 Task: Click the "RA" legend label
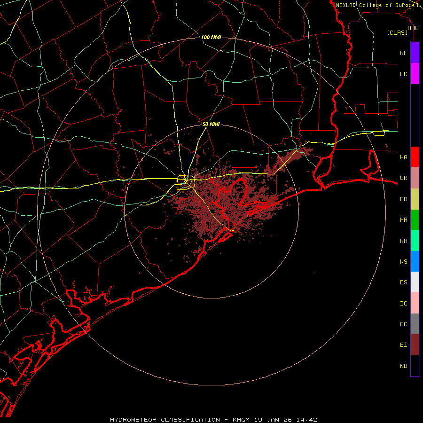(403, 241)
